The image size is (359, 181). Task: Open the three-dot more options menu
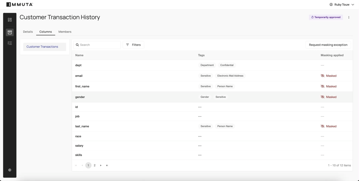click(x=349, y=17)
